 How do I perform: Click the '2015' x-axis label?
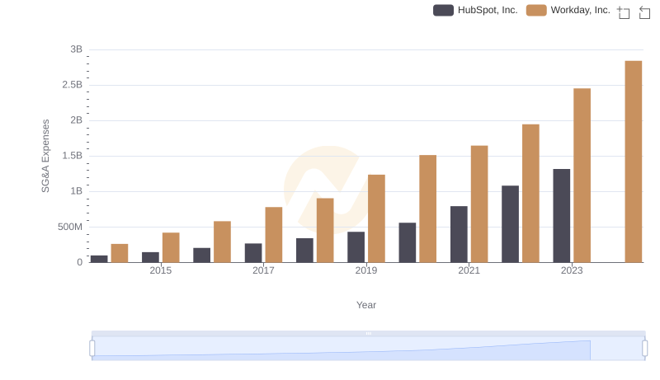pos(161,270)
